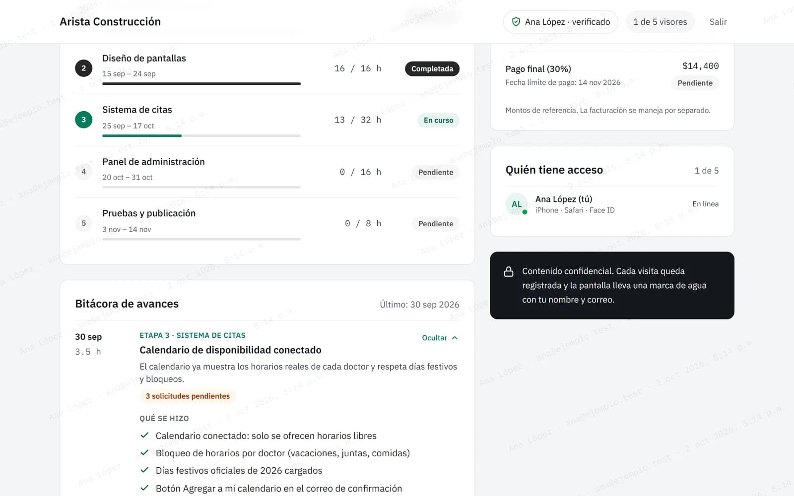Click the Panel de administración progress bar

(201, 187)
